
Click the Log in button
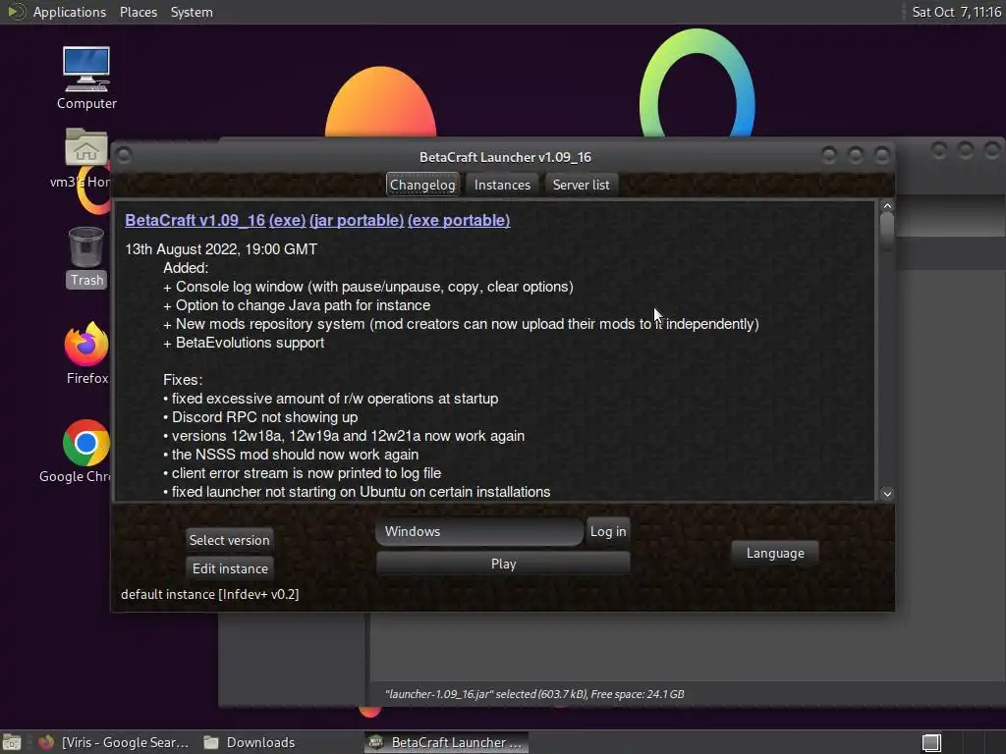click(x=607, y=531)
